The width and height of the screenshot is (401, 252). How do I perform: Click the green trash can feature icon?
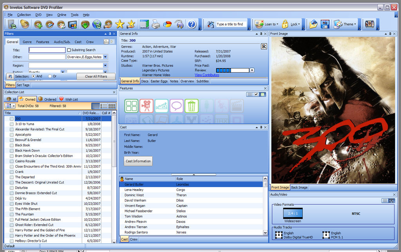[191, 106]
